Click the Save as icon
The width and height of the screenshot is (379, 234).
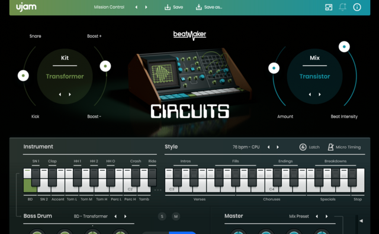click(x=199, y=7)
